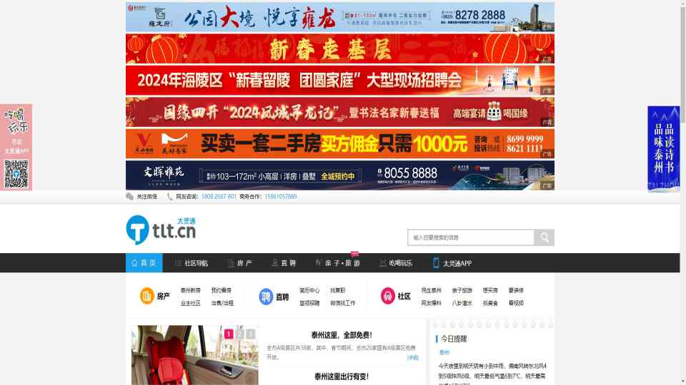Screen dimensions: 686x385
Task: Click the 八卦灌水 link
Action: [462, 303]
